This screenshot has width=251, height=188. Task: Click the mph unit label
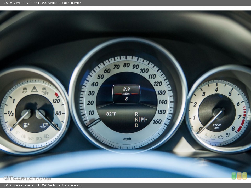click(x=127, y=139)
